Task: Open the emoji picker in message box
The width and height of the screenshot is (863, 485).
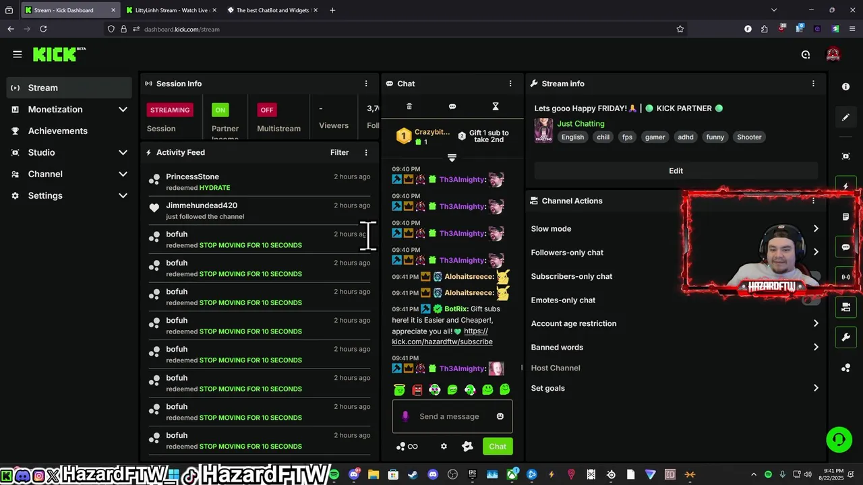Action: 500,416
